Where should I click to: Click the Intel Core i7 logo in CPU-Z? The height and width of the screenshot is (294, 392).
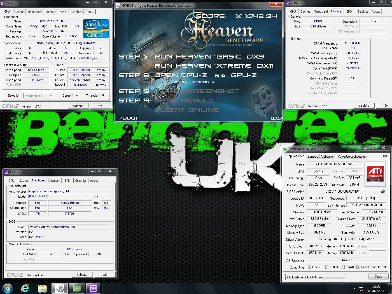96,29
